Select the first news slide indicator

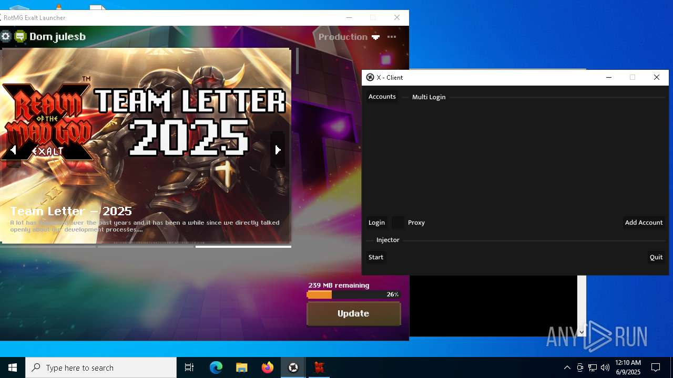(x=48, y=246)
